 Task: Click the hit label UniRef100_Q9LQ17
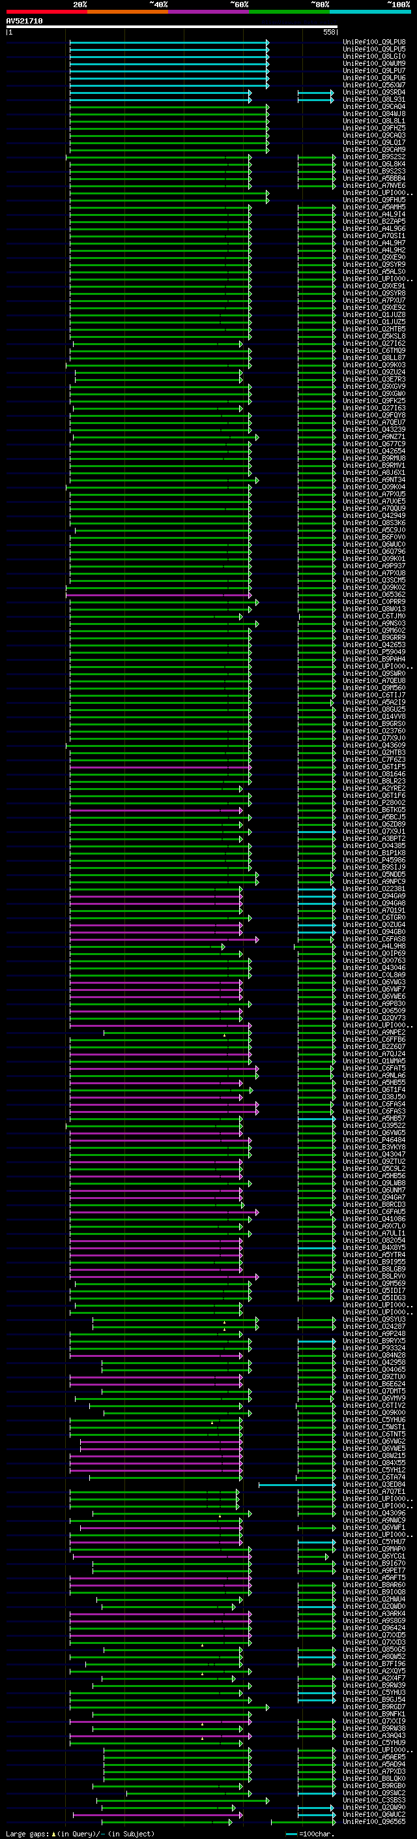click(374, 142)
